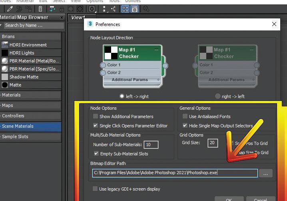Click the PBR Material (Spec/Glo... sphere icon
The image size is (287, 201).
5,69
